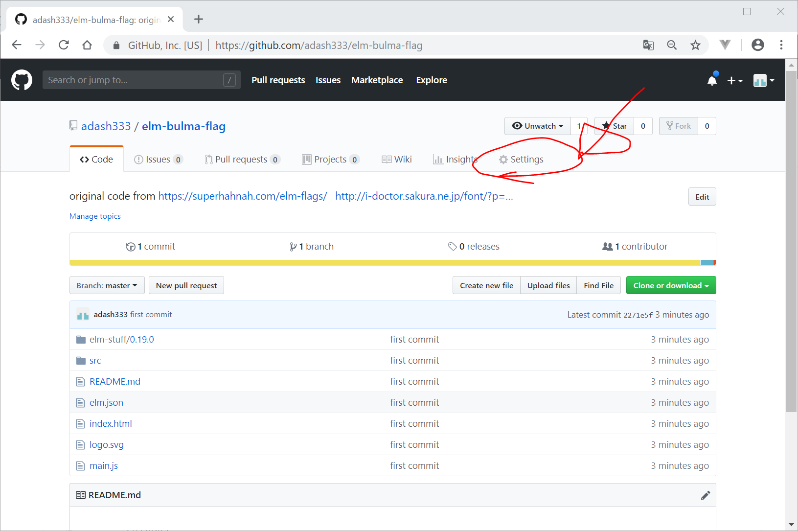Go to browser home page

(x=87, y=45)
